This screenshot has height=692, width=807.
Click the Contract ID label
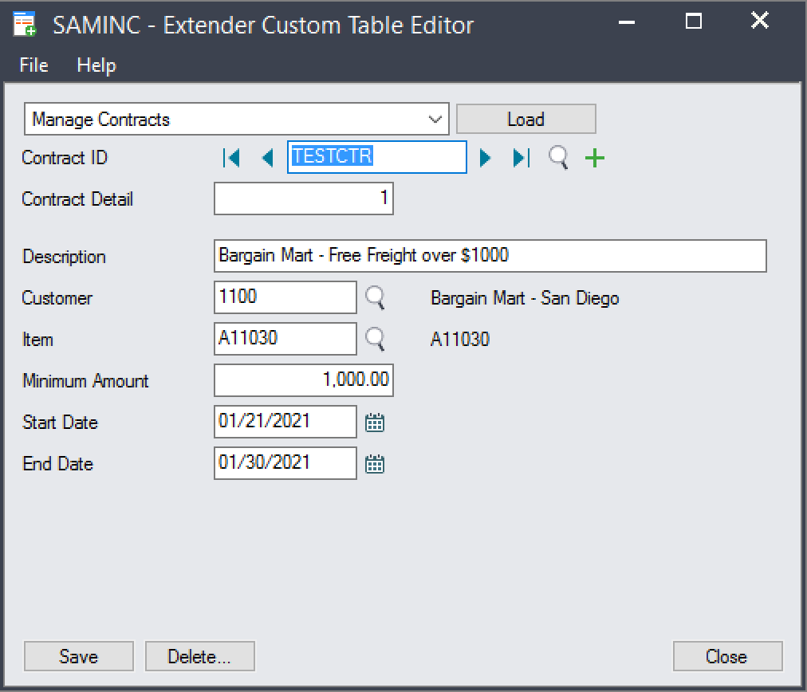(65, 157)
